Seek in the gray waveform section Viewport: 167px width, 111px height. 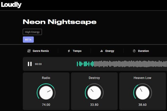pos(130,64)
